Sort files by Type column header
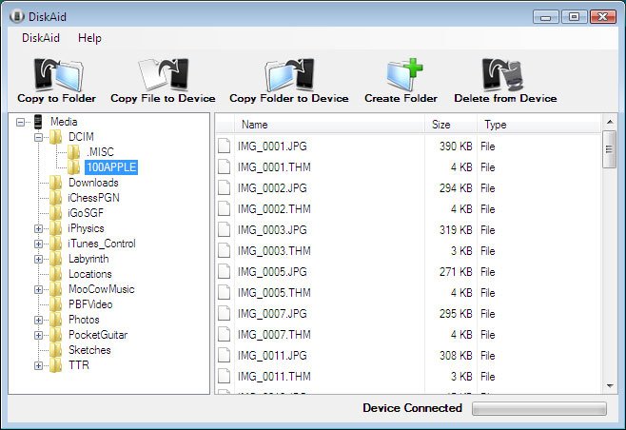 coord(539,125)
